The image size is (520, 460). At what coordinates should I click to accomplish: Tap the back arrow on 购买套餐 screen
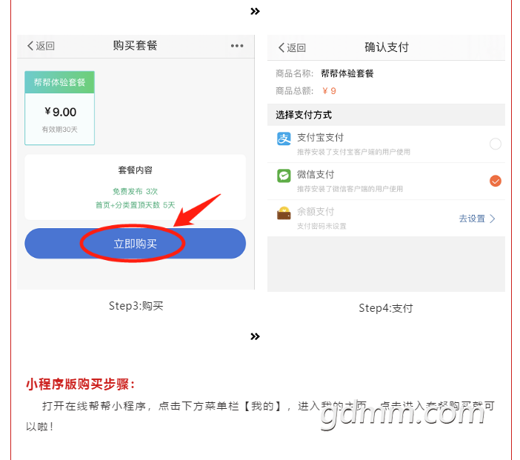pos(31,46)
